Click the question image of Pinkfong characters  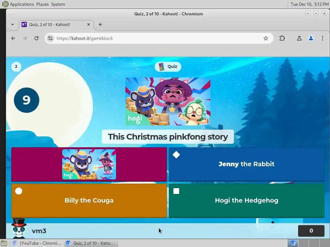click(x=168, y=101)
